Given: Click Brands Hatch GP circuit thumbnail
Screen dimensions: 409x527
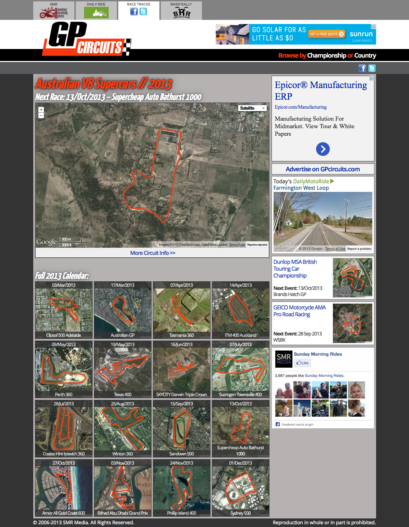Looking at the screenshot, I should (x=352, y=278).
